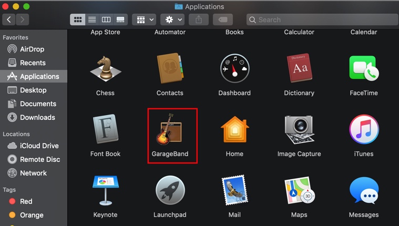Viewport: 399px width, 226px height.
Task: Expand the gear Action menu
Action: point(173,19)
